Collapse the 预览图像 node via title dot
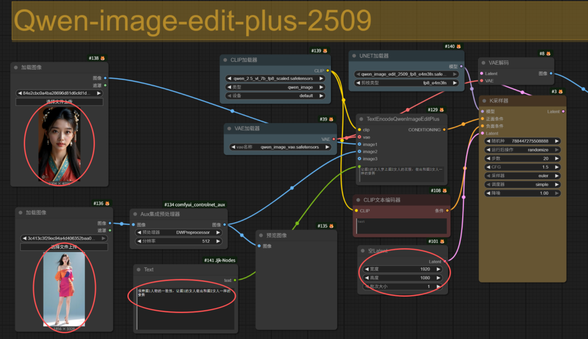This screenshot has height=339, width=588. click(261, 235)
